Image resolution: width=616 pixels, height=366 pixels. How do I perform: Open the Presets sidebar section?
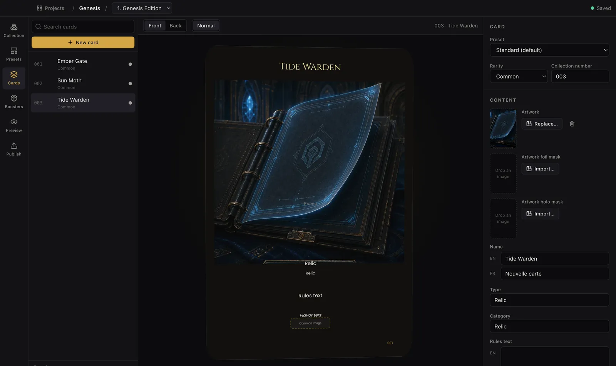point(14,54)
